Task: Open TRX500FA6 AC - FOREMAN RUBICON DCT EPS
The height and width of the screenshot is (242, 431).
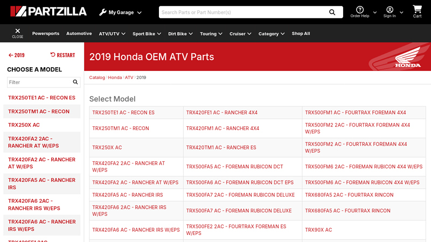Action: tap(240, 182)
